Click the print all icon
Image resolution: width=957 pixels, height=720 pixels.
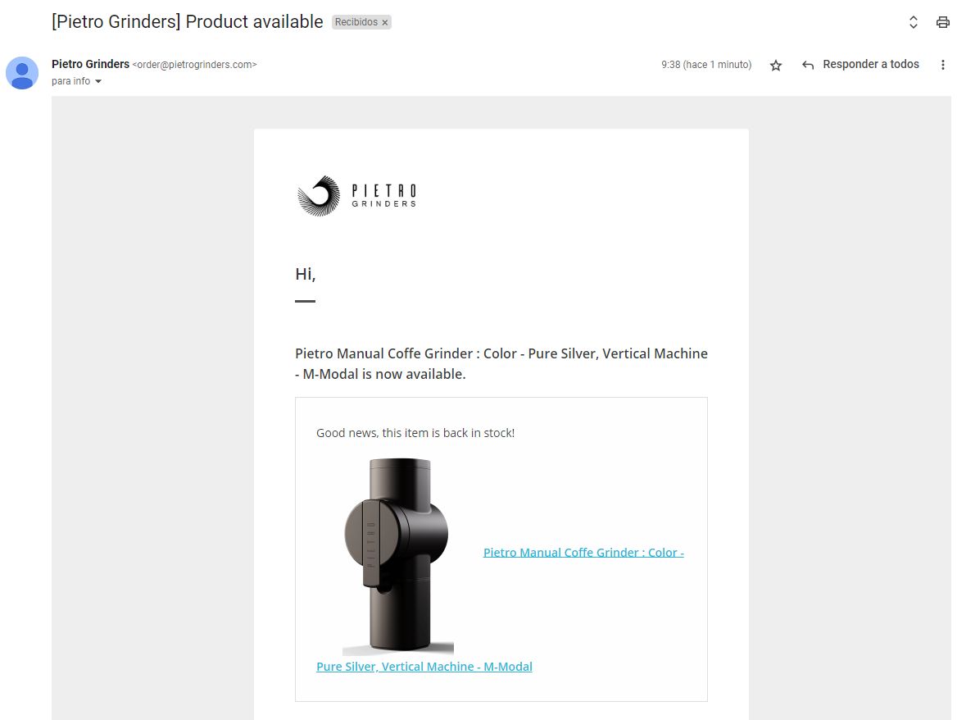[x=942, y=22]
